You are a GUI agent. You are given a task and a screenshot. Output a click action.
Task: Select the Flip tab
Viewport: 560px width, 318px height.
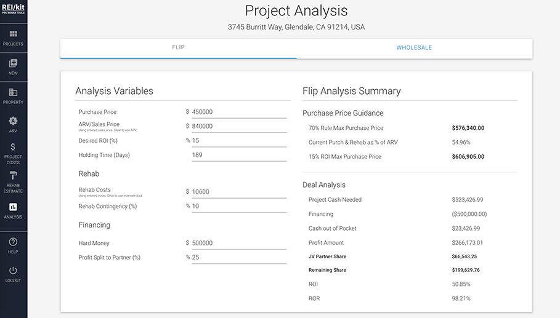click(178, 47)
